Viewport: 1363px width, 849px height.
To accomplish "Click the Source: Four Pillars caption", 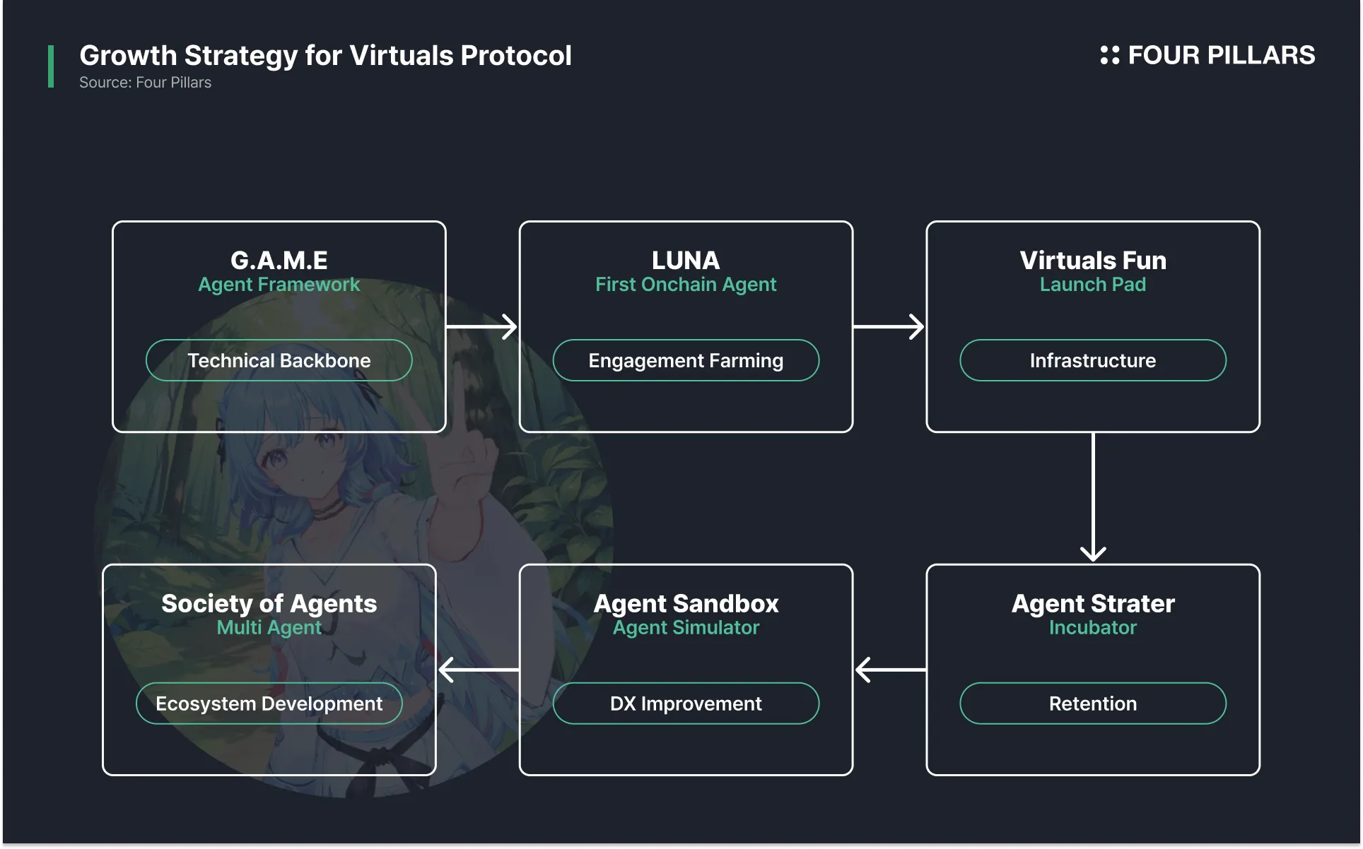I will point(145,83).
